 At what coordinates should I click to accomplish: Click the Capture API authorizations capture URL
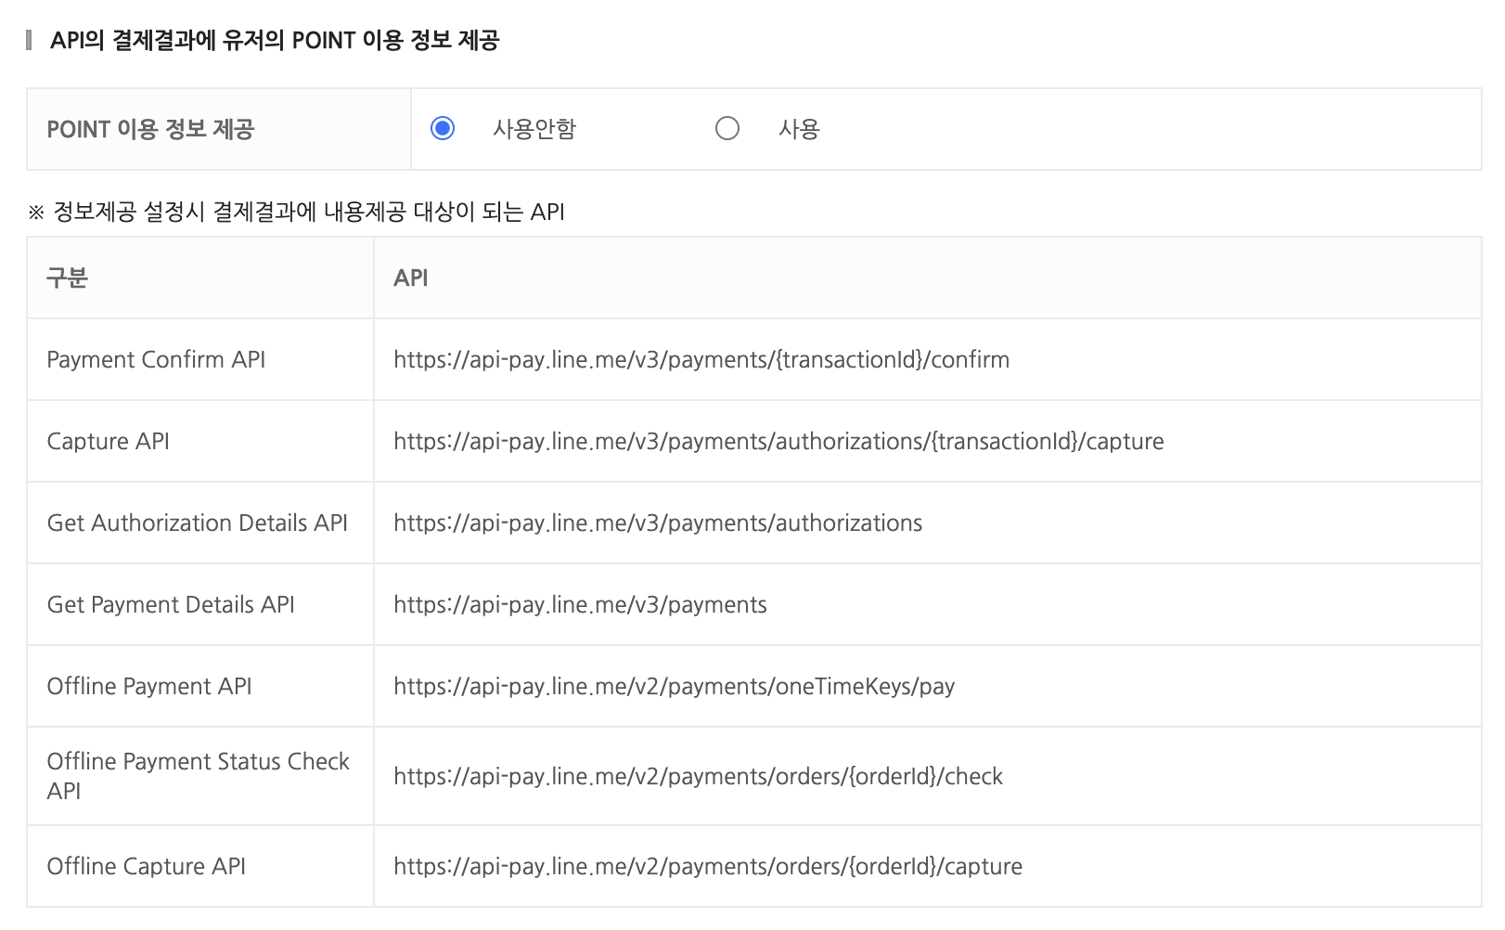click(778, 442)
